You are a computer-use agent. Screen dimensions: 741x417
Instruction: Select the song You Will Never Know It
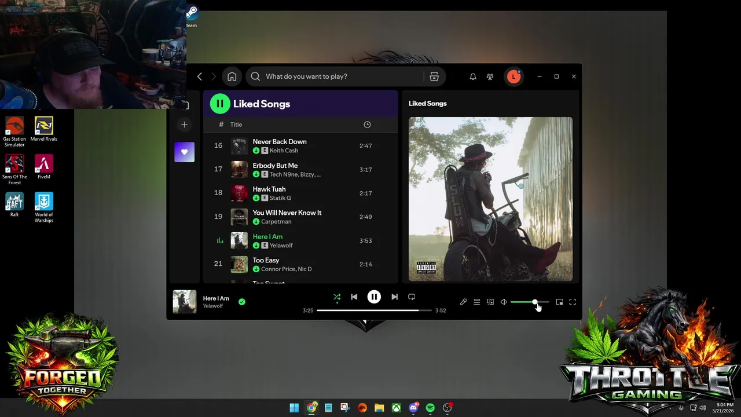[x=287, y=213]
